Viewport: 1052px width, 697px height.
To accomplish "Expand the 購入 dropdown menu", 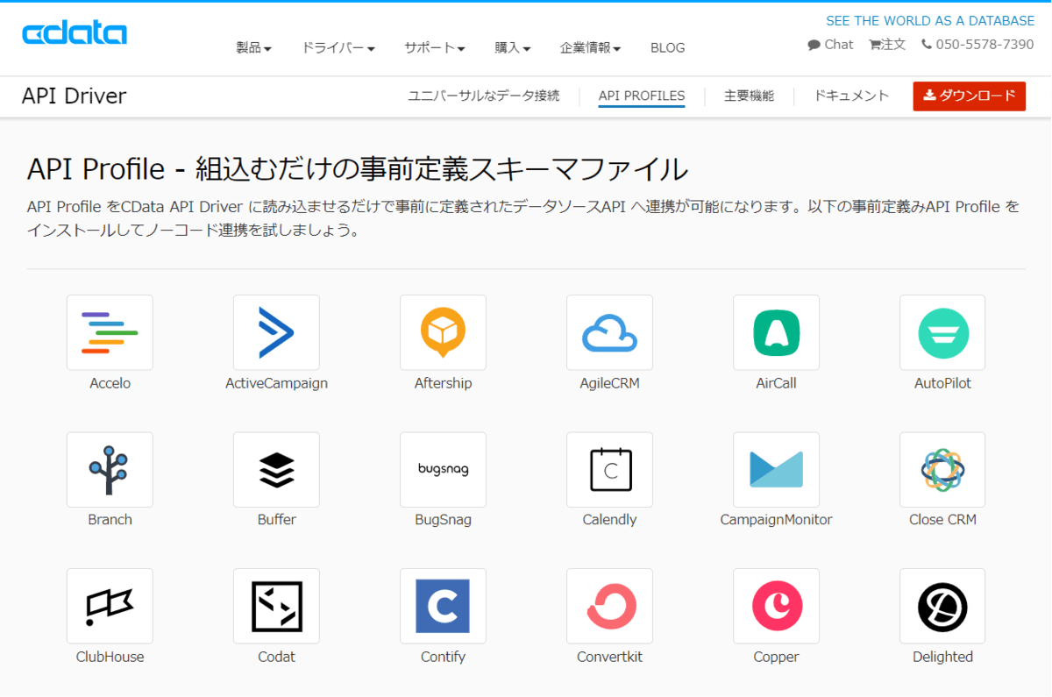I will [513, 48].
